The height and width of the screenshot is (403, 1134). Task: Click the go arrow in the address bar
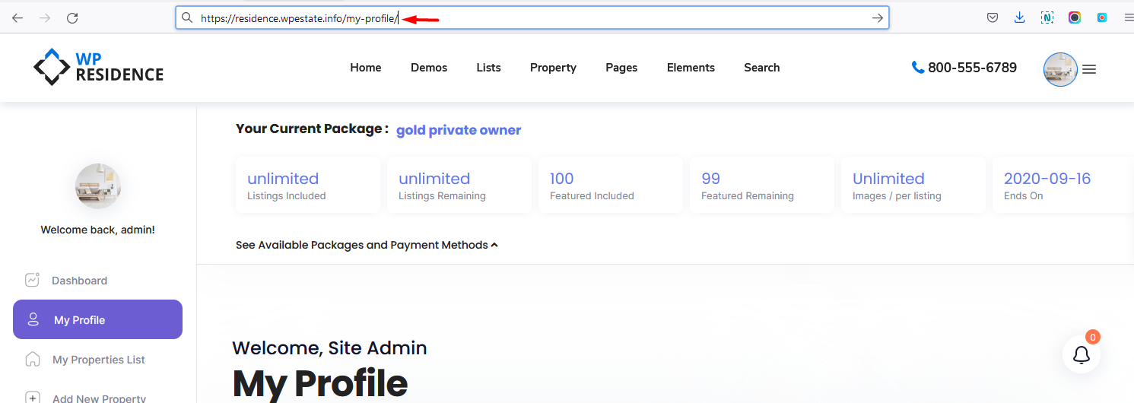point(877,18)
